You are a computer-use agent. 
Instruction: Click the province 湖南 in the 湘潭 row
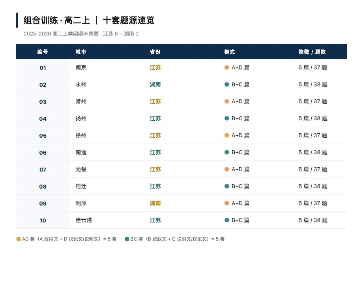pos(155,203)
